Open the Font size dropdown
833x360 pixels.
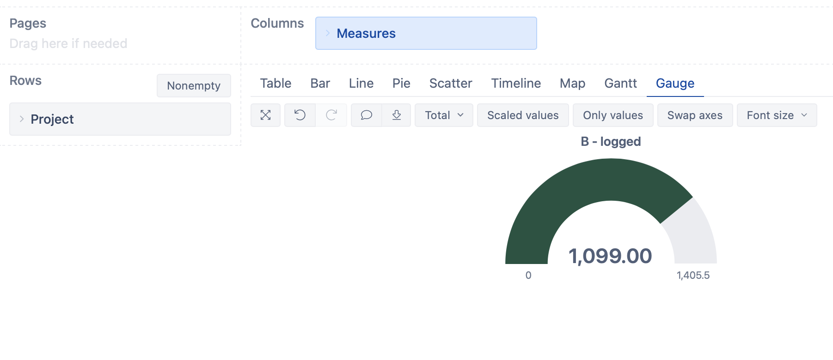click(x=777, y=115)
